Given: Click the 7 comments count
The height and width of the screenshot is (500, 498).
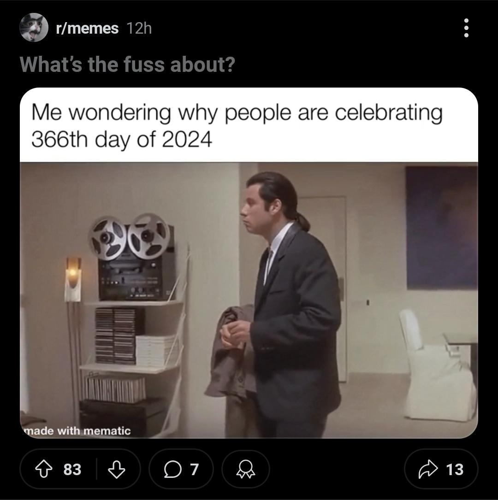Looking at the screenshot, I should point(195,470).
